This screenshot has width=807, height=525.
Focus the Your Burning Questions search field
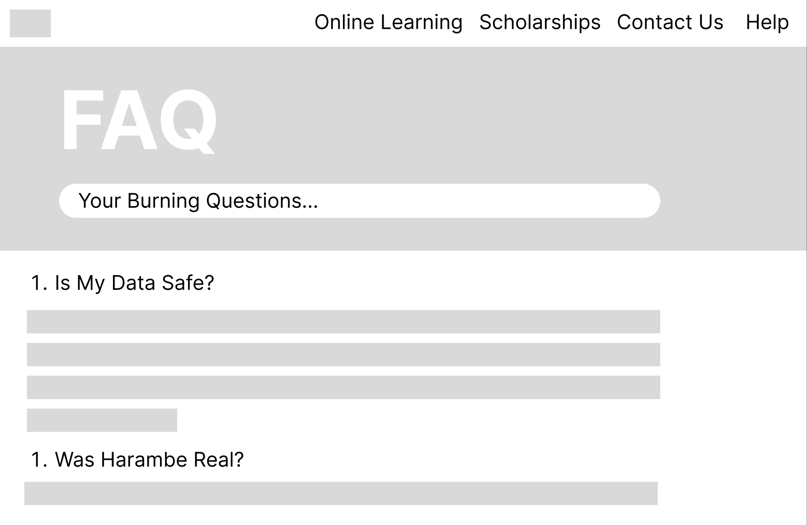[359, 201]
